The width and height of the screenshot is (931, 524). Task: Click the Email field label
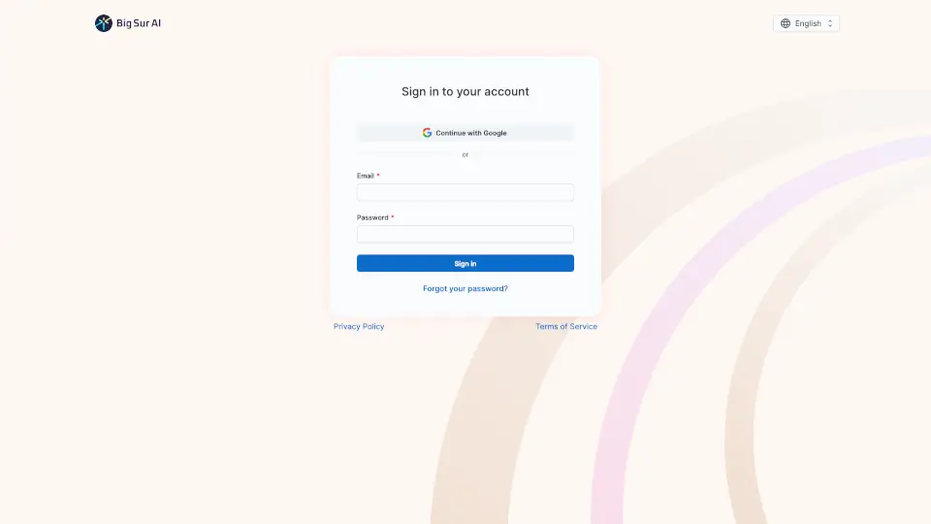366,176
